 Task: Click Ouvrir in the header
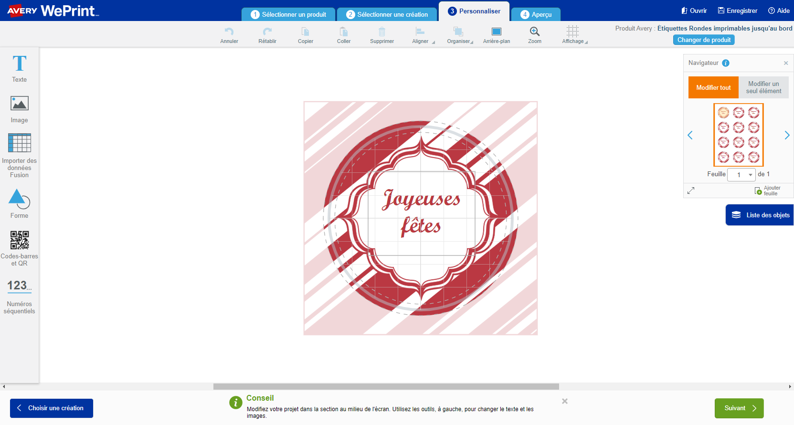[x=694, y=11]
